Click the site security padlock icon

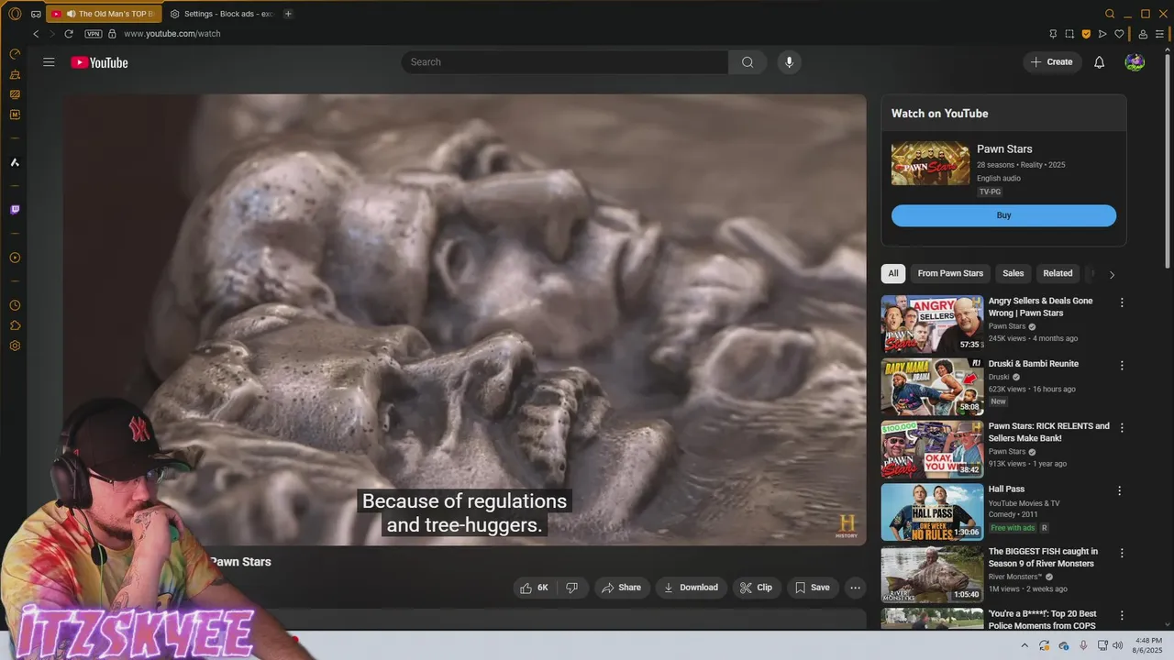click(x=112, y=34)
